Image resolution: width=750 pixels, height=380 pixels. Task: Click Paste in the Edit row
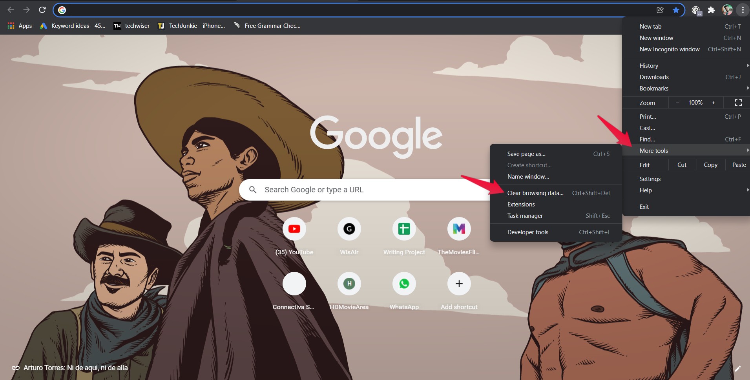[x=739, y=165]
